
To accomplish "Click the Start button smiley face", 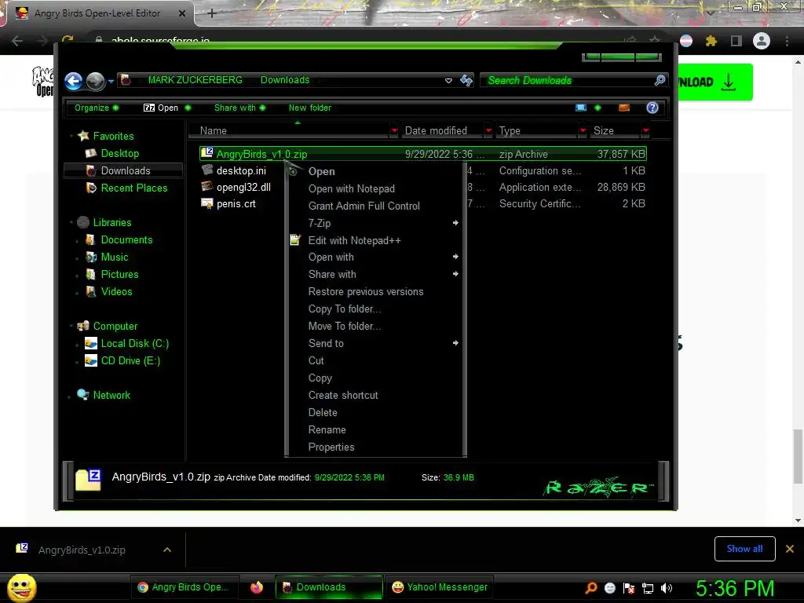I will pos(21,587).
